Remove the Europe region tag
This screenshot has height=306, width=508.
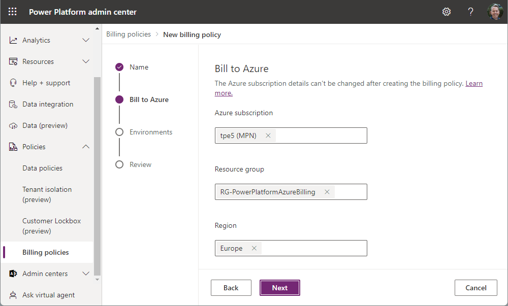[254, 248]
